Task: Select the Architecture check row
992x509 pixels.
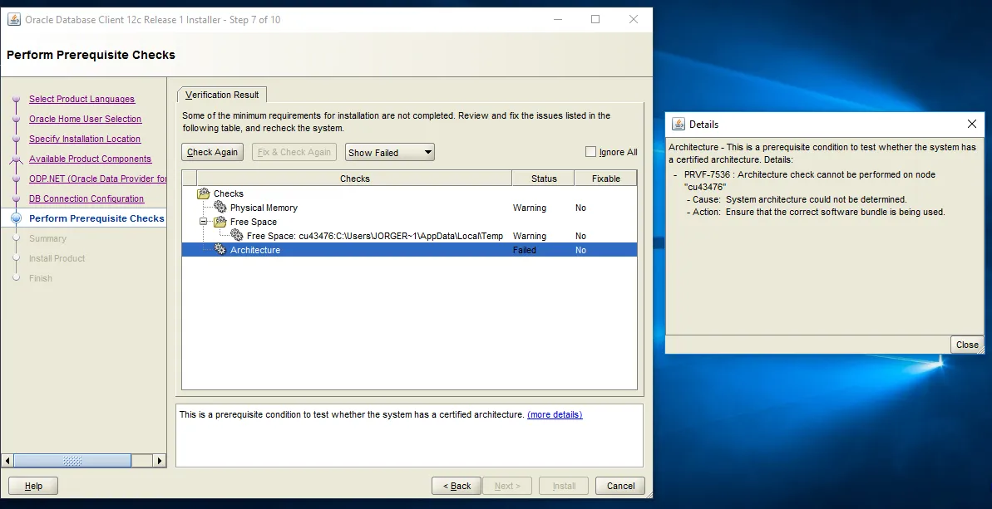Action: click(x=409, y=250)
